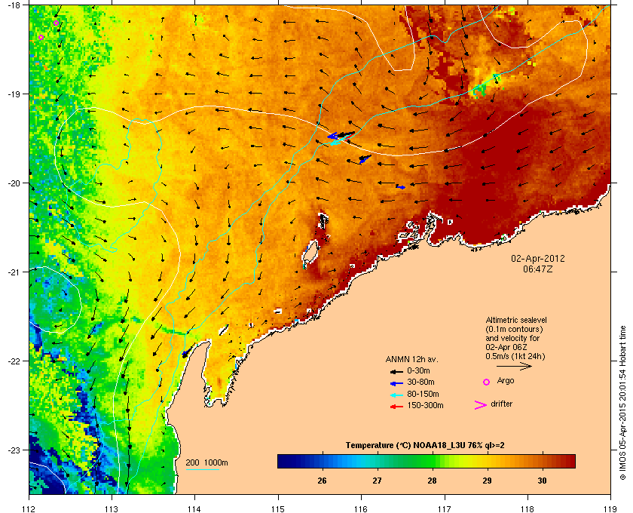Viewport: 633px width, 513px height.
Task: Click the '150-300m' depth label
Action: [x=425, y=405]
